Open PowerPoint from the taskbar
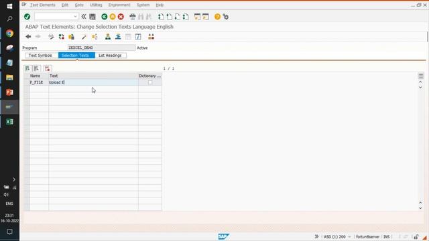Image resolution: width=429 pixels, height=241 pixels. coord(9,92)
